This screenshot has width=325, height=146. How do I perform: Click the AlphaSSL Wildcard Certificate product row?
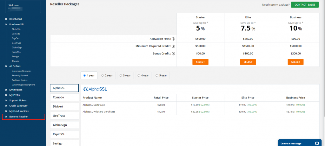[x=200, y=112]
